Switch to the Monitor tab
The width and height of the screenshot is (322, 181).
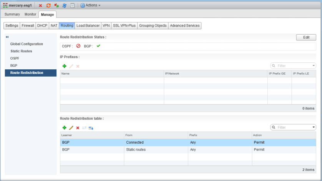30,14
